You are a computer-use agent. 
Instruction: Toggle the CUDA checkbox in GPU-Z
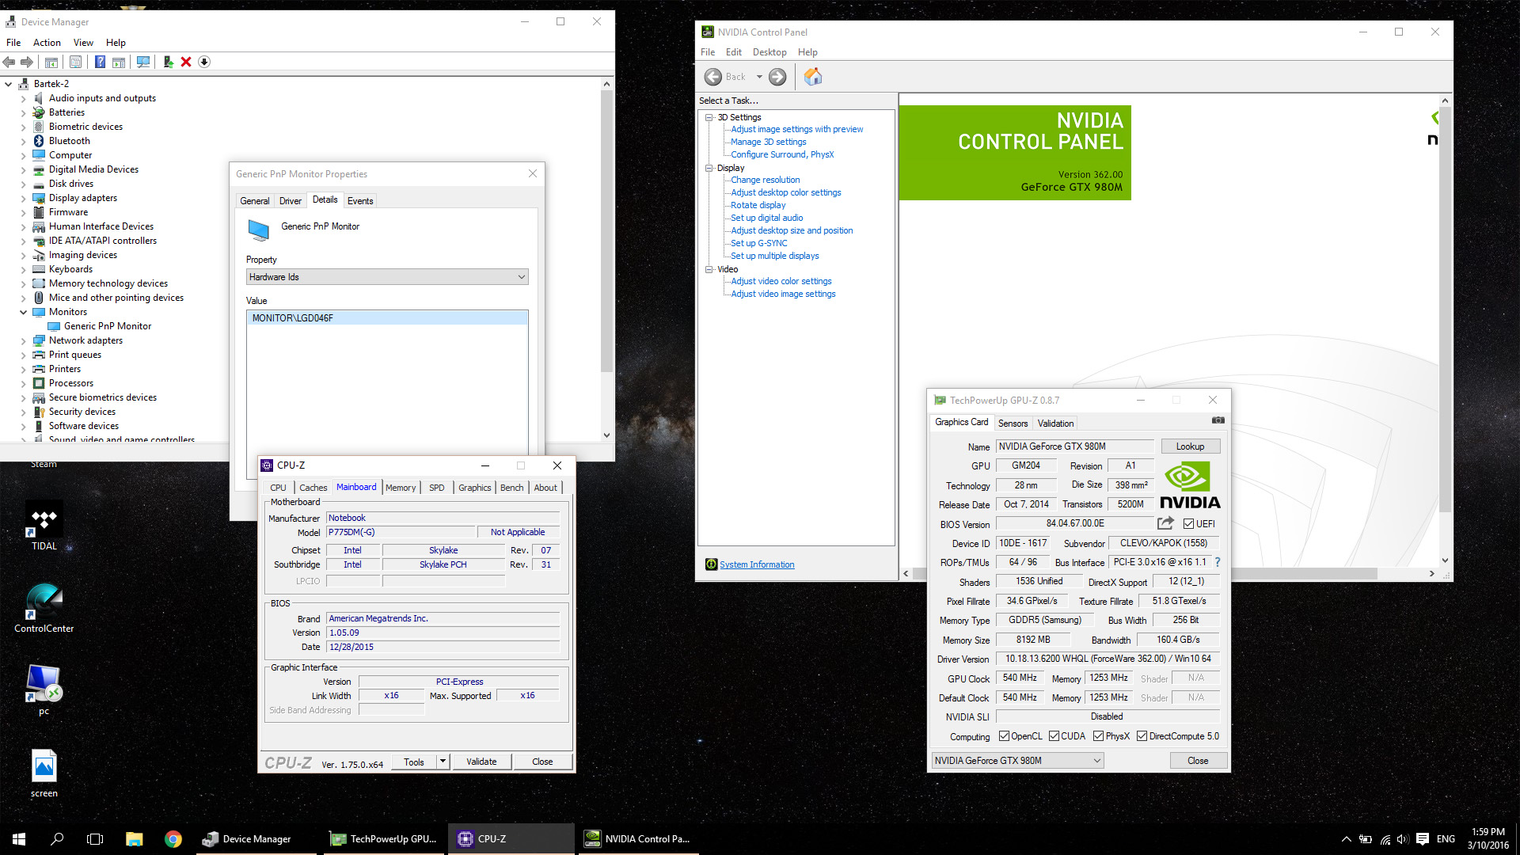[x=1054, y=736]
